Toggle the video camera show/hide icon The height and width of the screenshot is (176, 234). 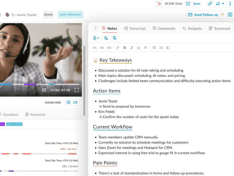point(75,102)
